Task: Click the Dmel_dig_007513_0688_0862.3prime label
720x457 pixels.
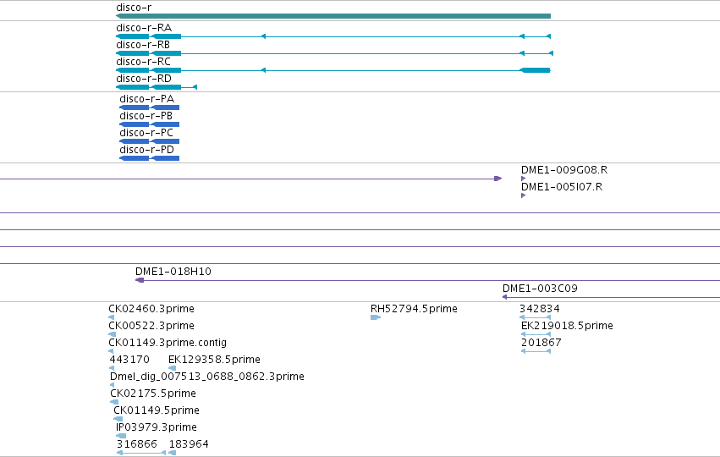Action: [x=207, y=377]
